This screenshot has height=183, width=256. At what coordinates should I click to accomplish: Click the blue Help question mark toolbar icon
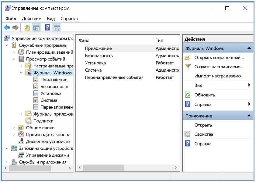[x=47, y=27]
